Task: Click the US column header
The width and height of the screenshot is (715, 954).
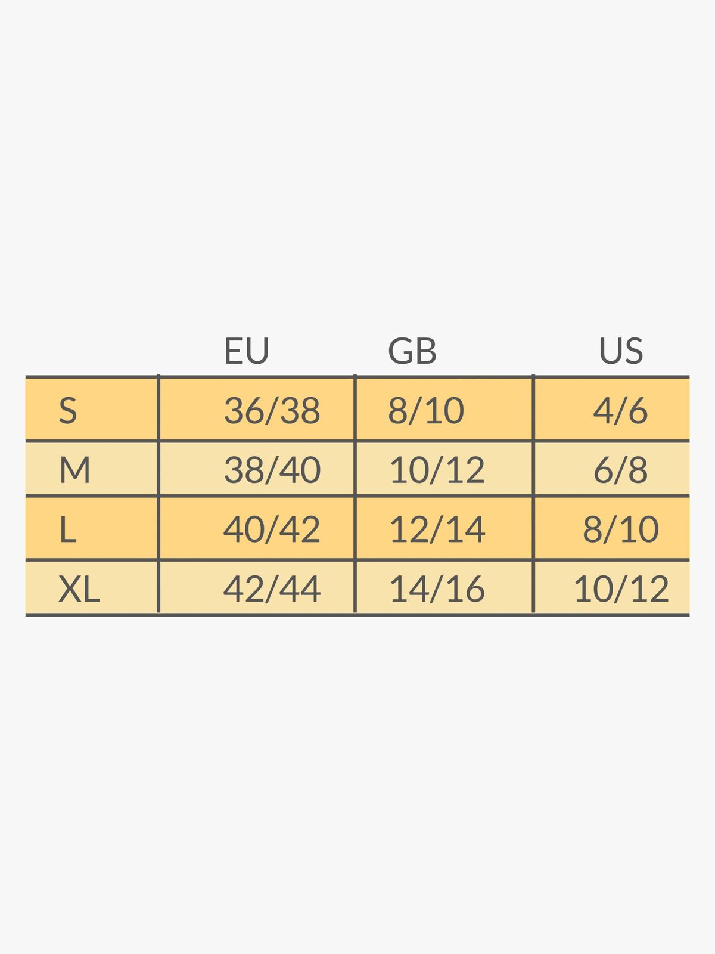Action: pos(621,351)
